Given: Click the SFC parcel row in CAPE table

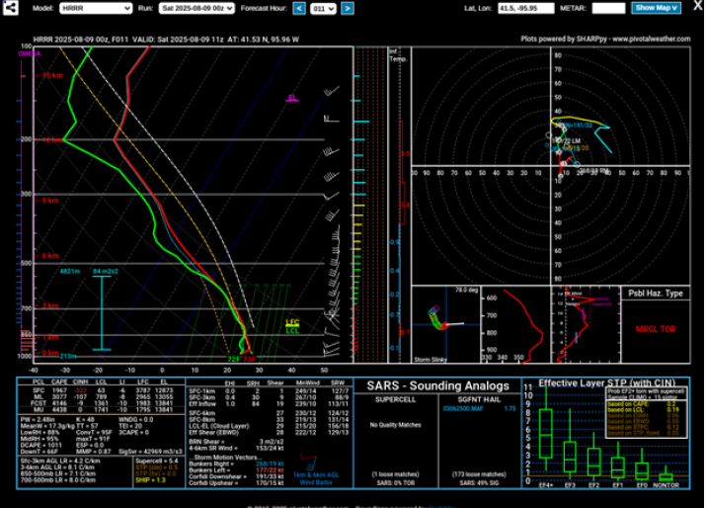Looking at the screenshot, I should (101, 390).
